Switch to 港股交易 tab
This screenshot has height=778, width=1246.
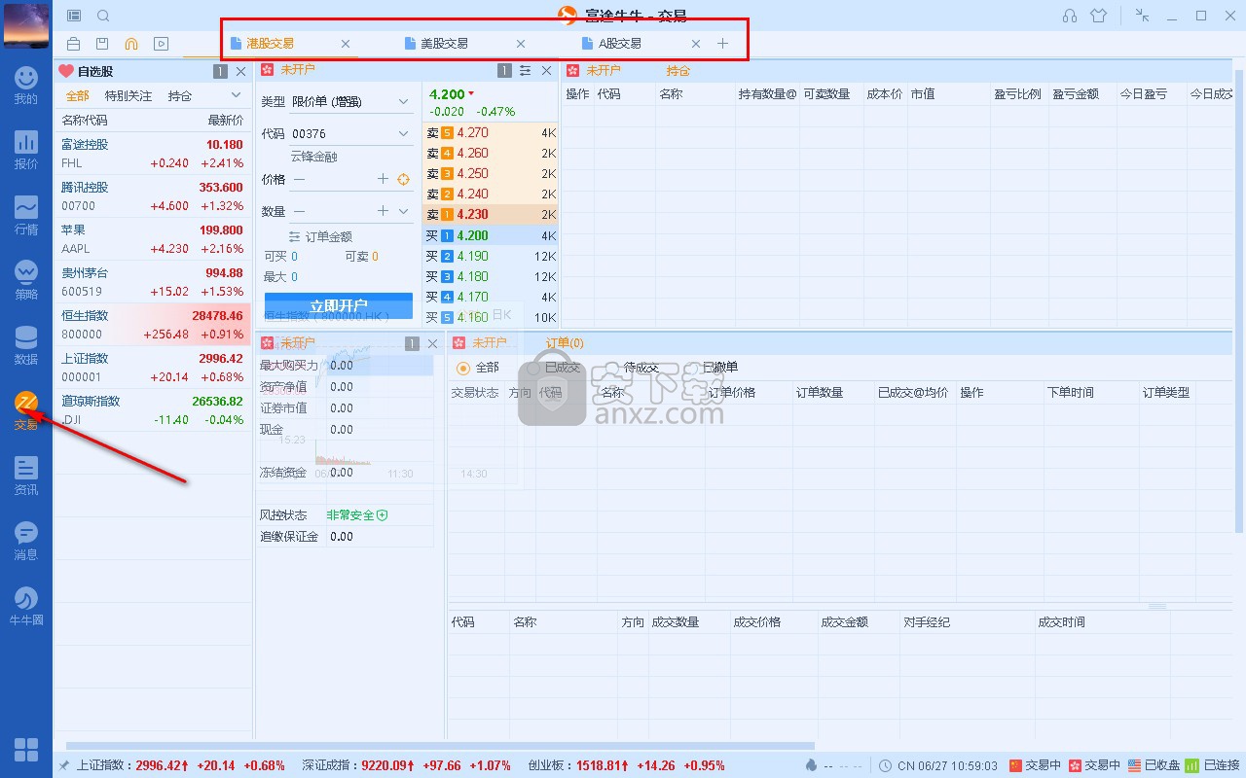(270, 44)
